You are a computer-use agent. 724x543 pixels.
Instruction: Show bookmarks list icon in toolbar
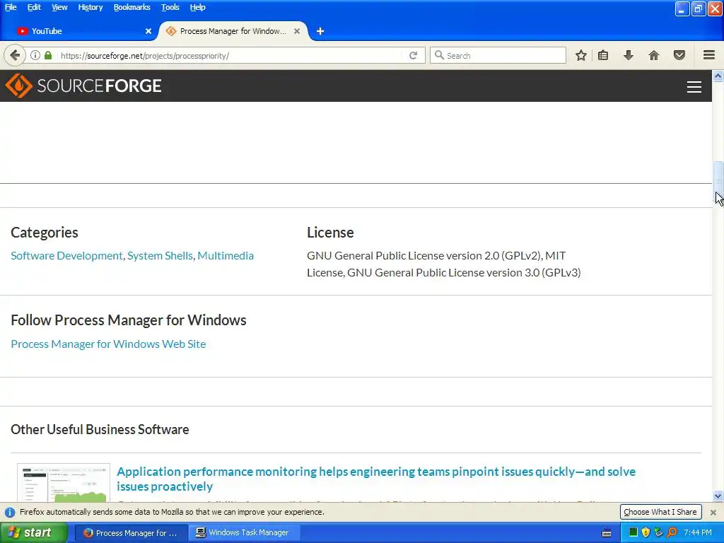click(x=603, y=55)
